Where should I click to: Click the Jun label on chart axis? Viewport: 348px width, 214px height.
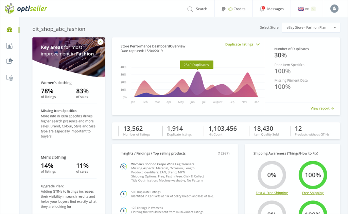coord(192,102)
